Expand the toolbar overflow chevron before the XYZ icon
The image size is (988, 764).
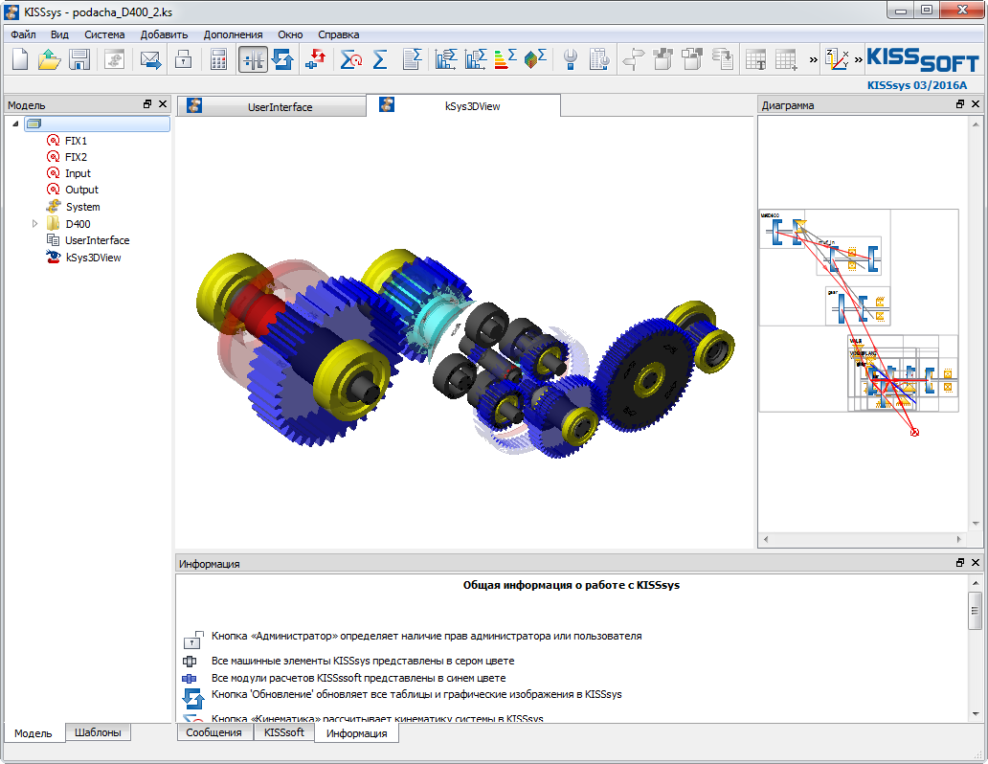814,60
